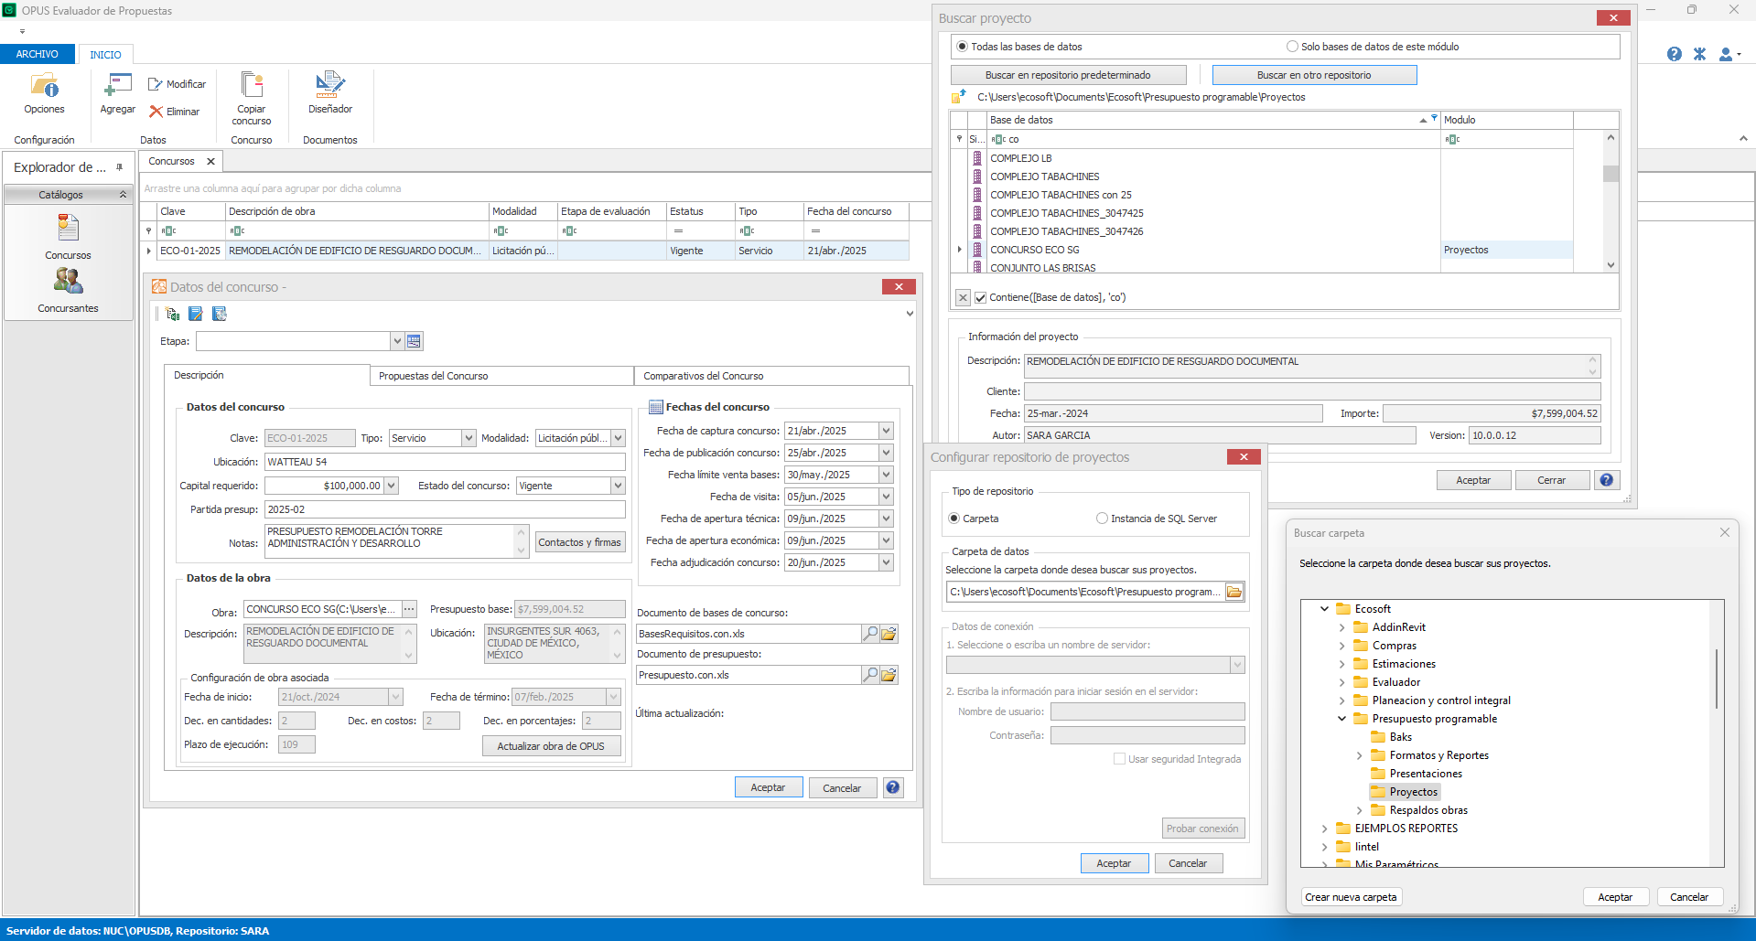Click the icon next to Etapa dropdown
Viewport: 1756px width, 941px height.
(x=414, y=341)
